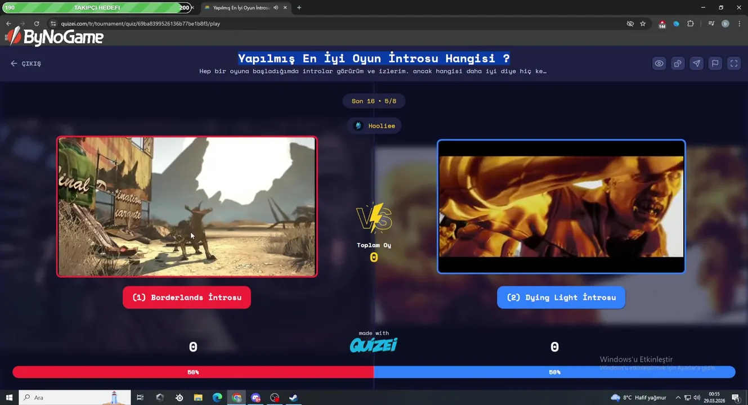The image size is (748, 405).
Task: Switch to Chrome on the taskbar
Action: pyautogui.click(x=237, y=398)
